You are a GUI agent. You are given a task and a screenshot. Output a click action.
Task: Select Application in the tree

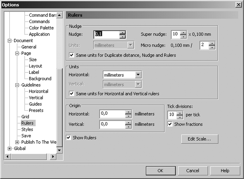click(39, 34)
